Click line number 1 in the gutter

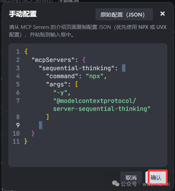[18, 52]
